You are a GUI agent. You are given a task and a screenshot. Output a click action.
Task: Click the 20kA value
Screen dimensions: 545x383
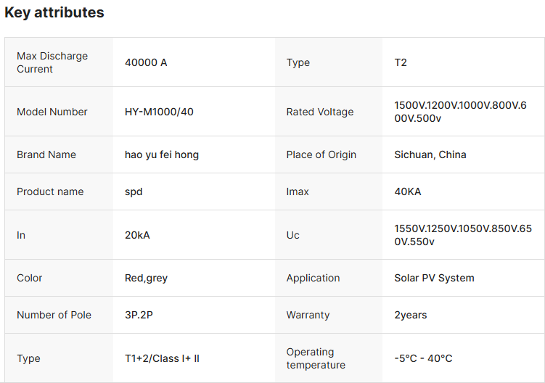coord(137,235)
